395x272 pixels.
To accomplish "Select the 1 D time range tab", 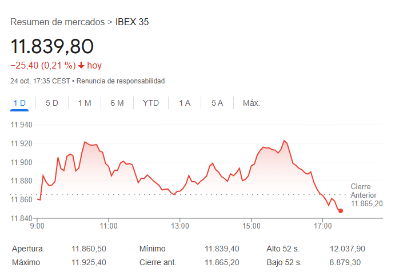I will tap(19, 103).
